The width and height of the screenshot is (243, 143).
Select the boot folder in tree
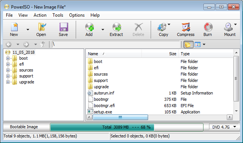click(x=23, y=58)
